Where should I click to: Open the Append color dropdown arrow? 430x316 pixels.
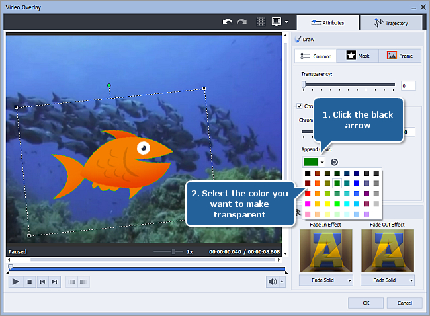click(322, 162)
